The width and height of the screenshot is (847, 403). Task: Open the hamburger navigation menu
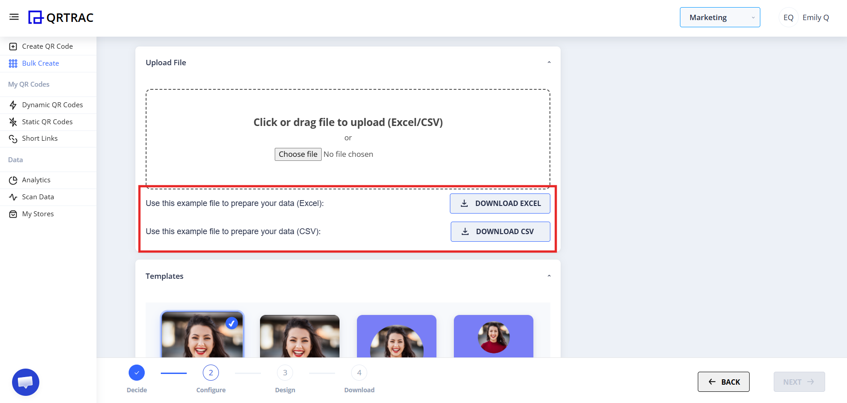(14, 17)
